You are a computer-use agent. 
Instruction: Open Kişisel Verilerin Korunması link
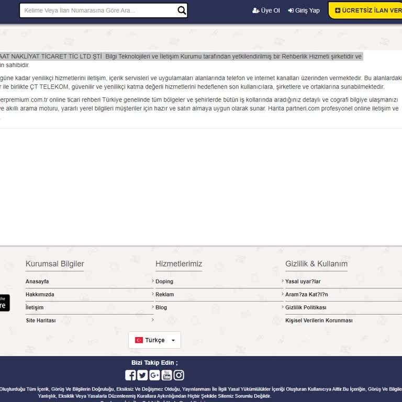click(319, 320)
